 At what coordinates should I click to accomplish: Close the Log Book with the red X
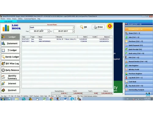pos(110,26)
